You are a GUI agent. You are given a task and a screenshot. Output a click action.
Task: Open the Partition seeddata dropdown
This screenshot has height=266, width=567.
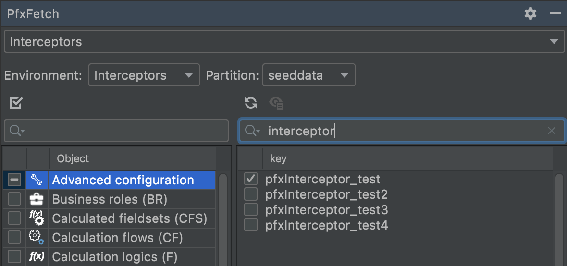[x=308, y=75]
